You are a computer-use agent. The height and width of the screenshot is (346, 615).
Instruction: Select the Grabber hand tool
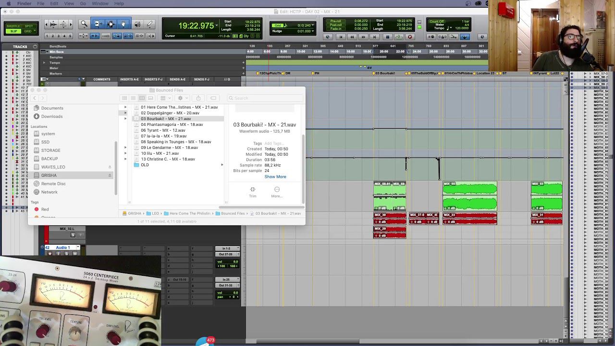click(x=123, y=24)
